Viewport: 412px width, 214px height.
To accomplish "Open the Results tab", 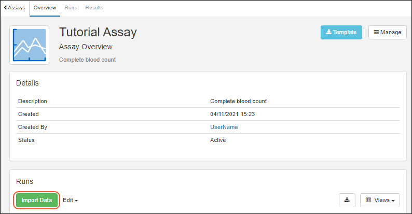I will [x=94, y=8].
